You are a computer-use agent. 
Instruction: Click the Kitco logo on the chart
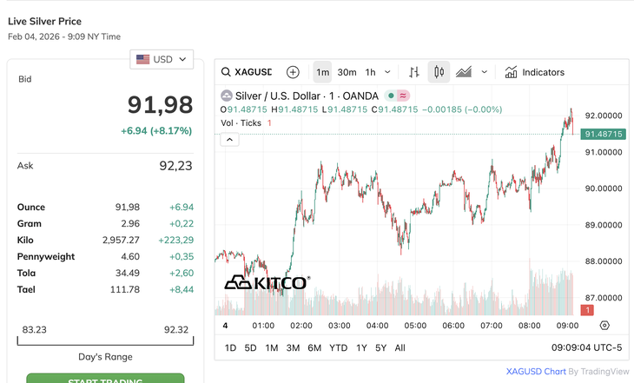pyautogui.click(x=266, y=283)
